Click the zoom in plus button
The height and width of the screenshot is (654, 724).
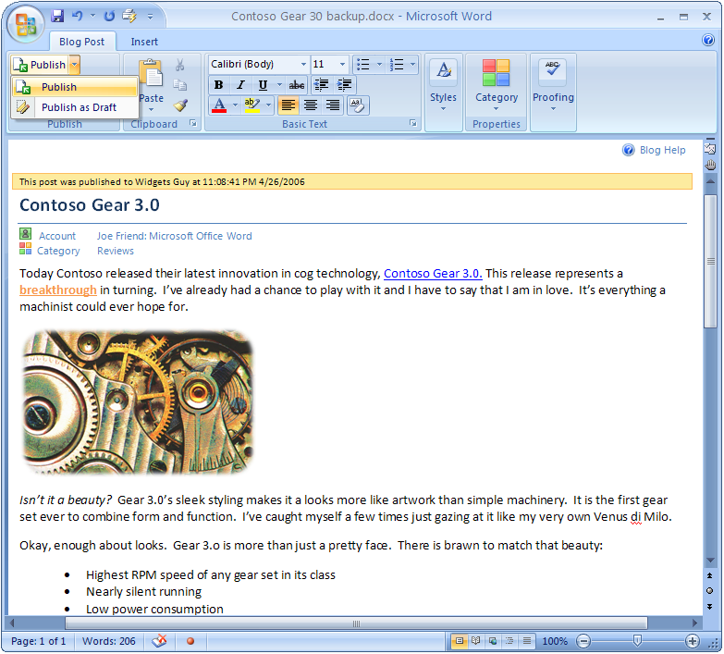(693, 641)
